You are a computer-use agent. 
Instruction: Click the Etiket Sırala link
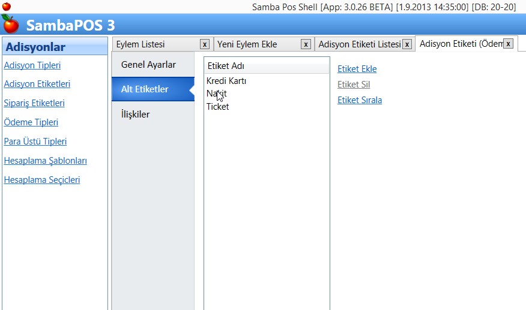(359, 100)
